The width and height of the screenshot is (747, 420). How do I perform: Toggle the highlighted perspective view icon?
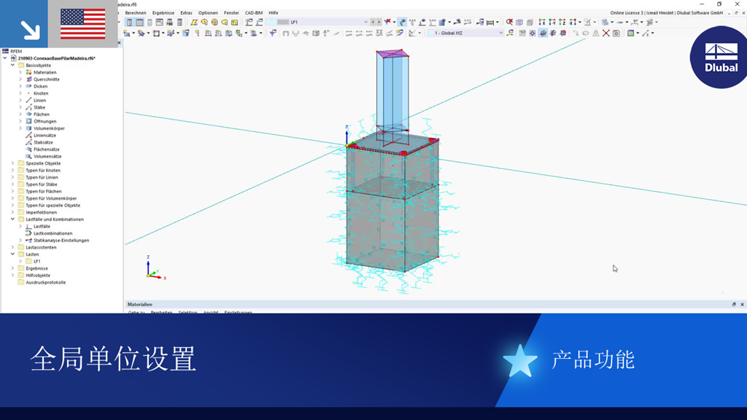[543, 33]
